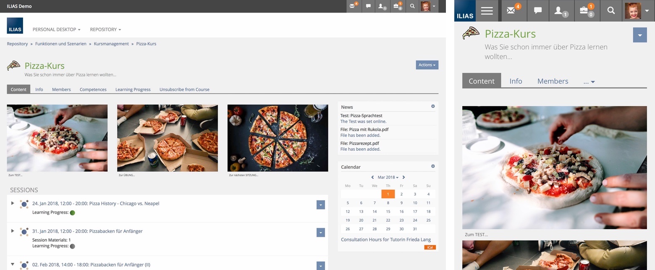
Task: Open Mar 2018 month selector dropdown
Action: (x=388, y=177)
